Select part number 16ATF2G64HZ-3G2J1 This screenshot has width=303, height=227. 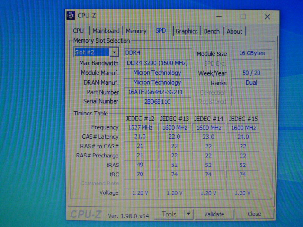(x=158, y=92)
